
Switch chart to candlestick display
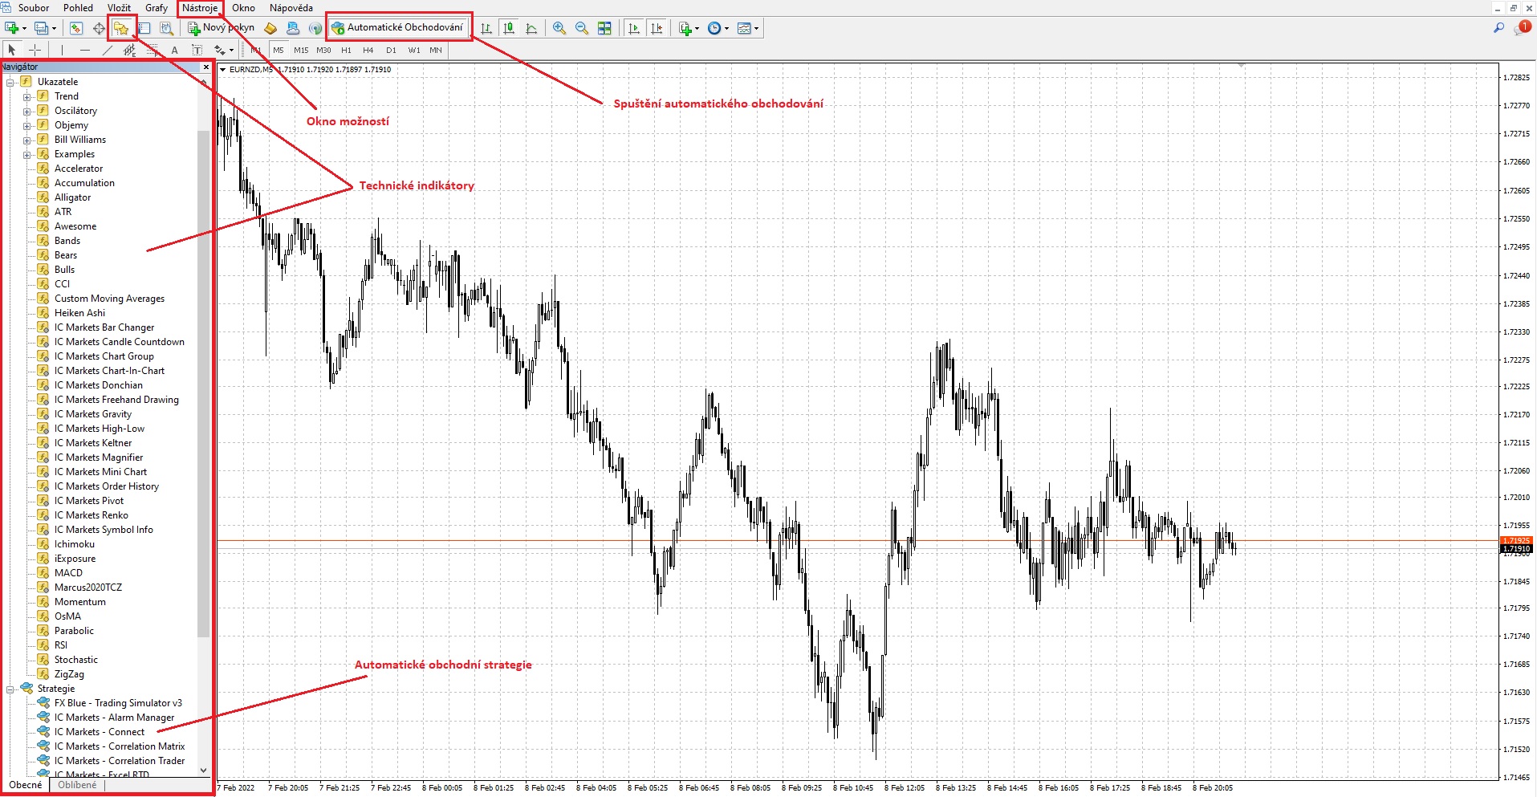[x=509, y=28]
